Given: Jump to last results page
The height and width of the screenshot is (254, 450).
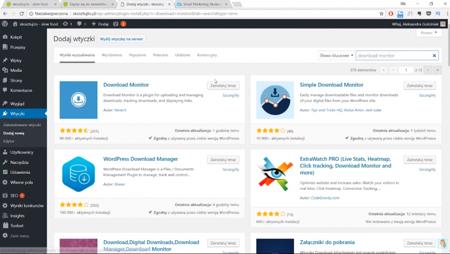Looking at the screenshot, I should pos(437,70).
